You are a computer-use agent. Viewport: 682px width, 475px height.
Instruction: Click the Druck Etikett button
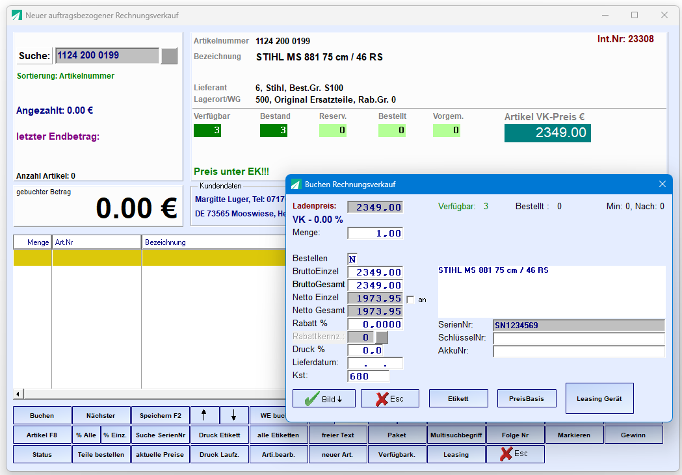tap(220, 435)
